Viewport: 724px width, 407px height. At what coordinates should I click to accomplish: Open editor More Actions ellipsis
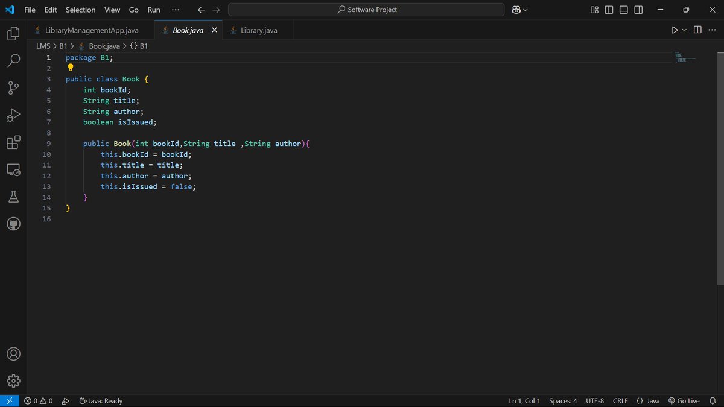tap(712, 30)
